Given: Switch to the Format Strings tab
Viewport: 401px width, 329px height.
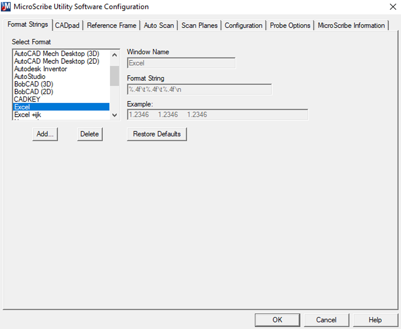Looking at the screenshot, I should pos(28,25).
